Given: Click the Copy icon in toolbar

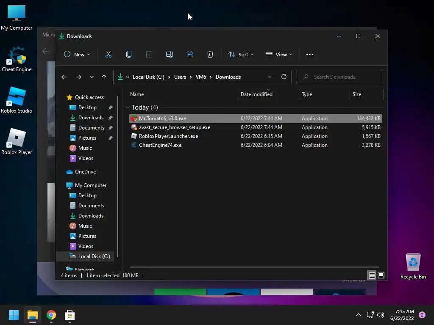Looking at the screenshot, I should coord(129,55).
